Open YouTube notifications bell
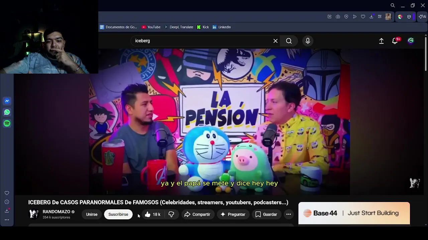 (x=395, y=41)
